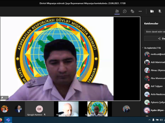The width and height of the screenshot is (165, 123).
Task: Click the suited man avatar at strip's right end
Action: pyautogui.click(x=126, y=109)
